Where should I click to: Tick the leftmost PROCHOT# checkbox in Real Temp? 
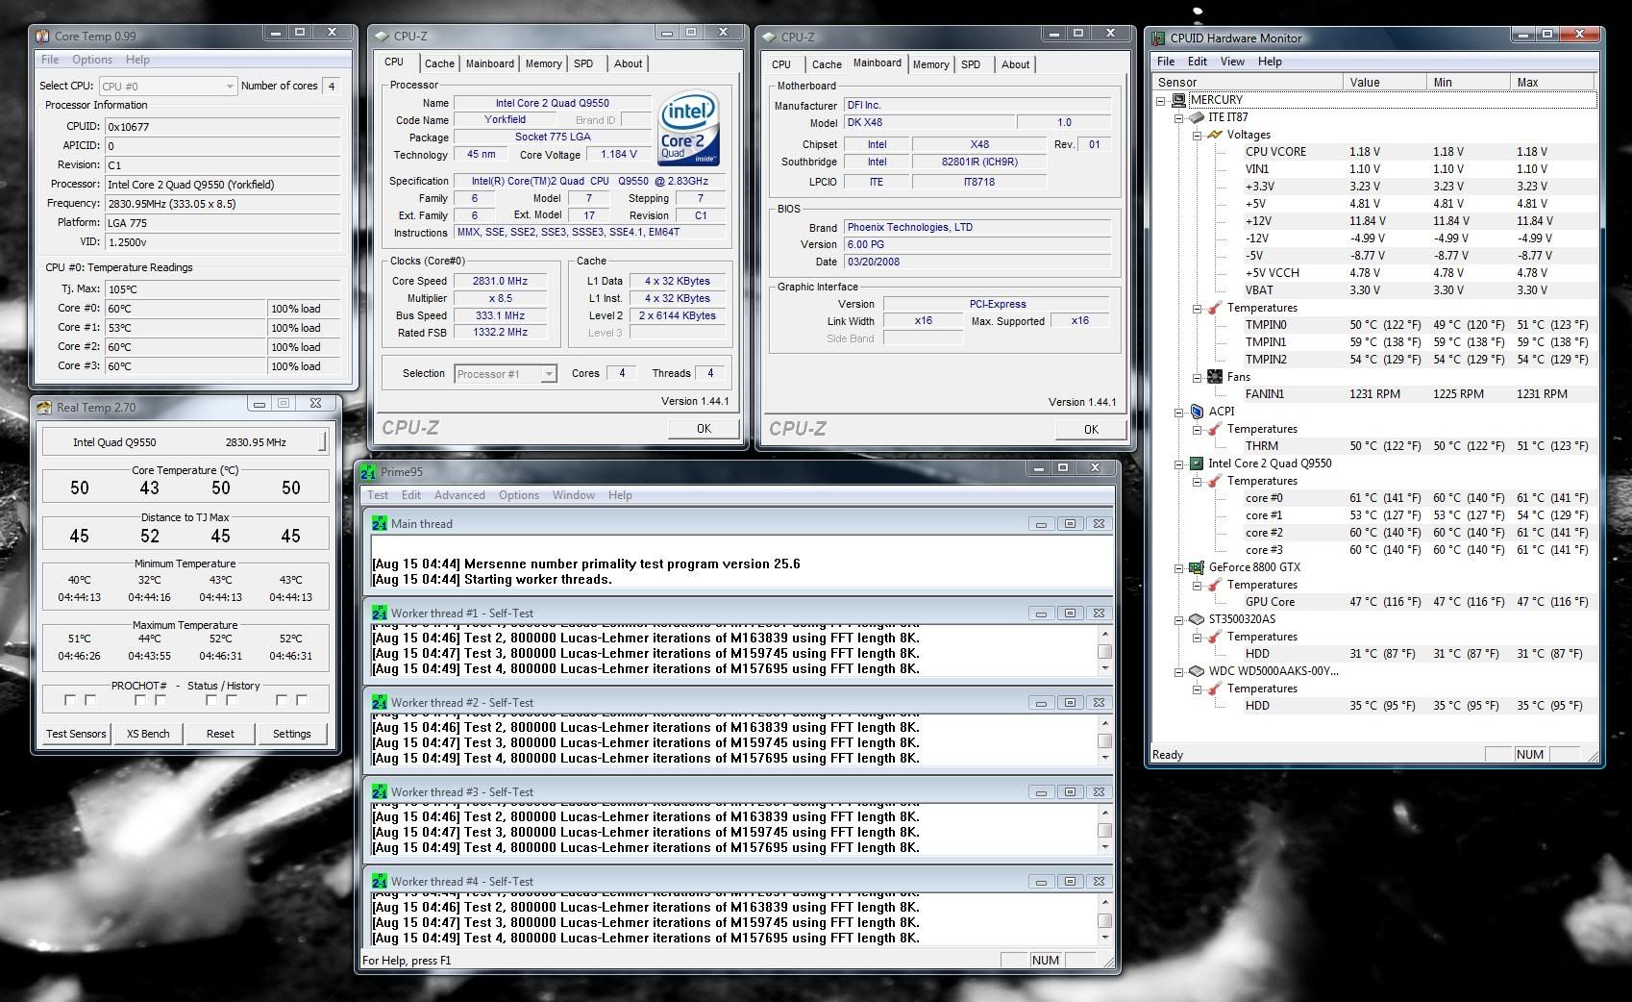(69, 700)
